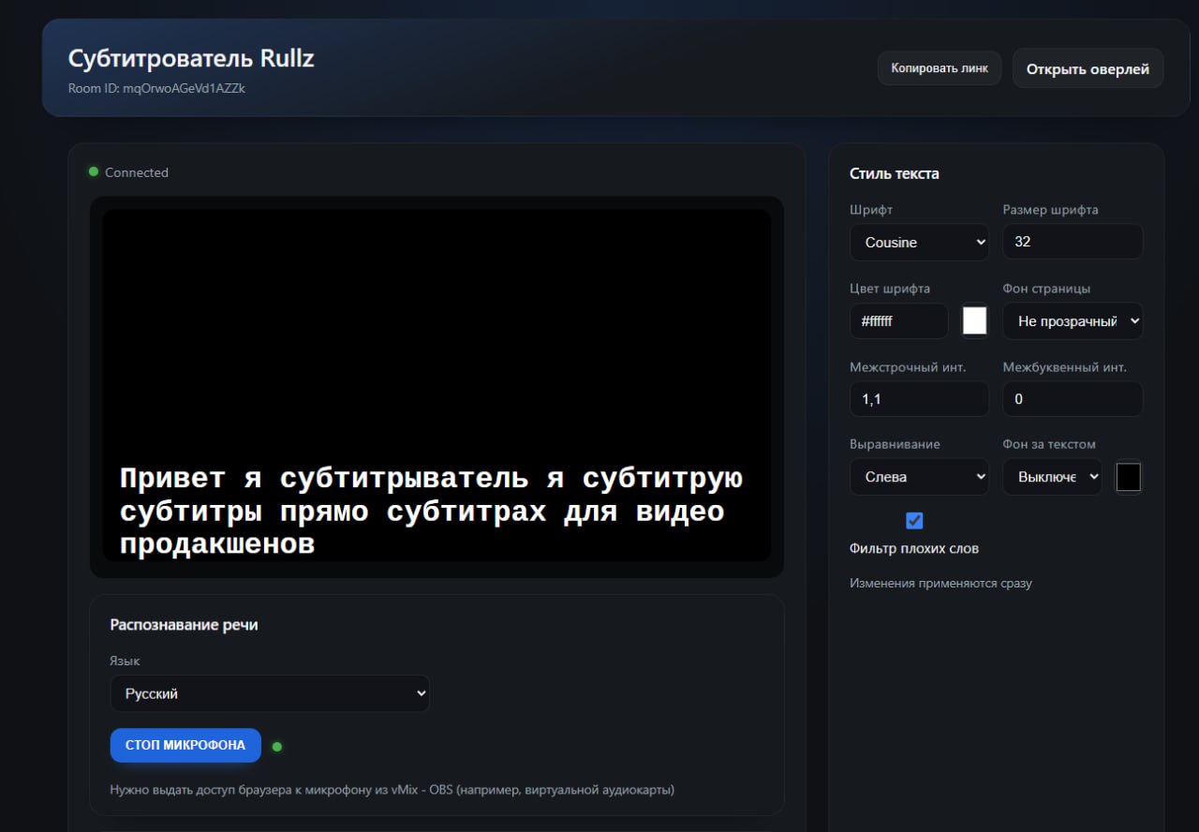The width and height of the screenshot is (1199, 832).
Task: Click the Connected status indicator dot
Action: [x=93, y=171]
